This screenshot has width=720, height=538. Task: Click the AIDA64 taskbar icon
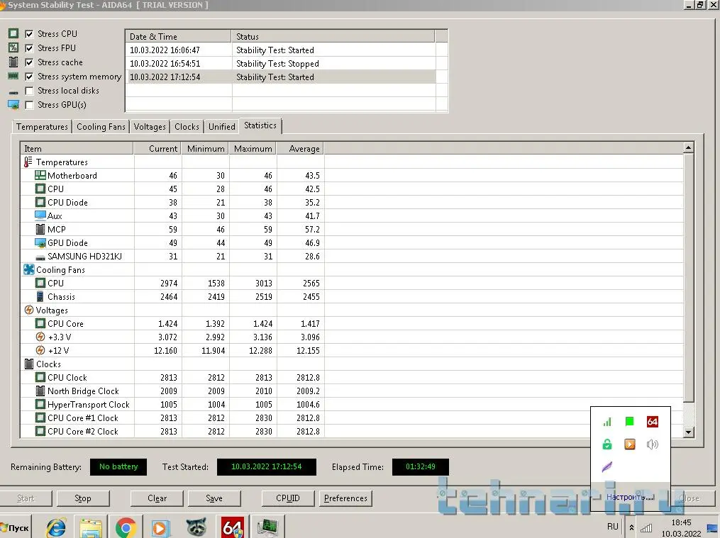point(233,527)
